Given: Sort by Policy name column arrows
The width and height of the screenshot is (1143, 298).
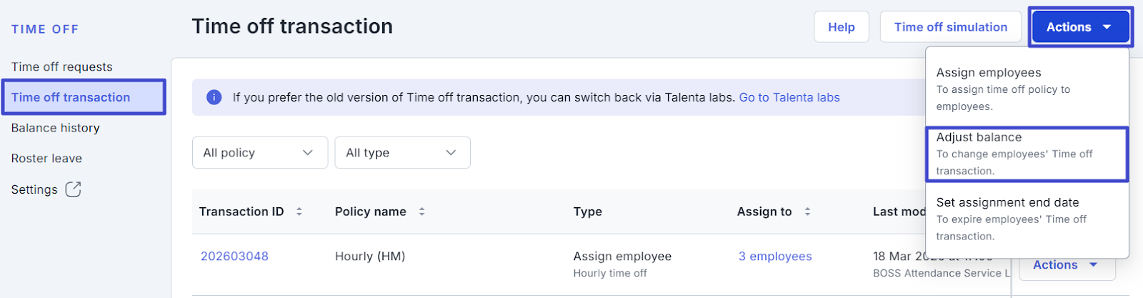Looking at the screenshot, I should click(421, 212).
